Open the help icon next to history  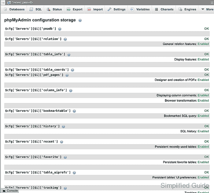point(64,126)
